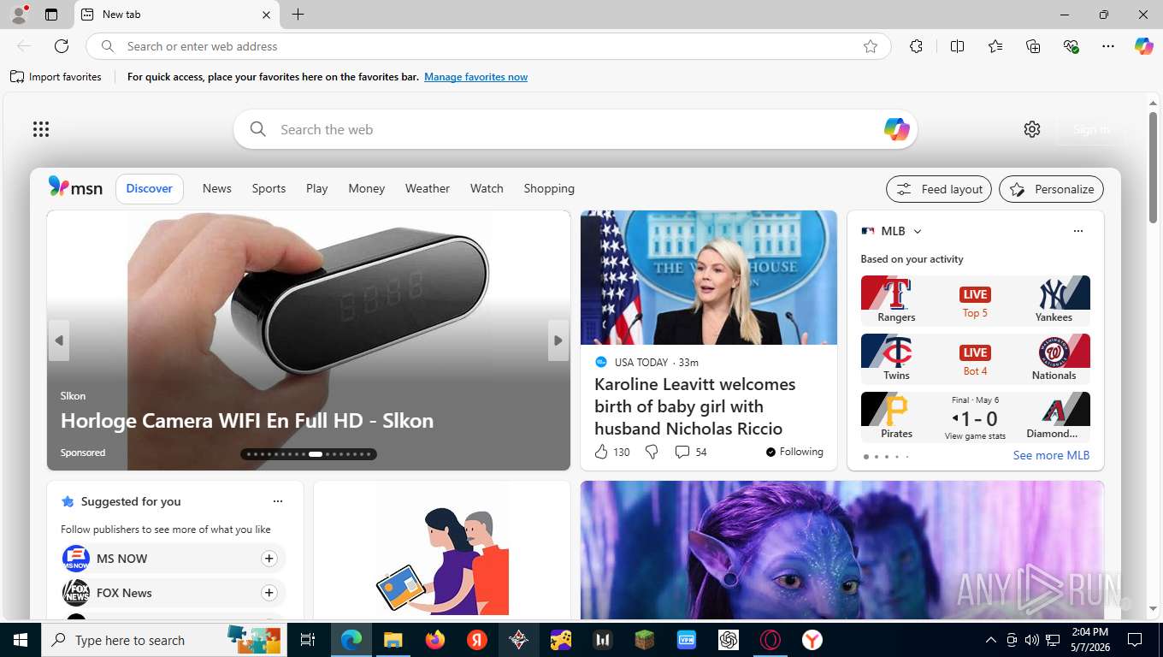The height and width of the screenshot is (657, 1163).
Task: Open Rangers vs Yankees live game
Action: coord(976,300)
